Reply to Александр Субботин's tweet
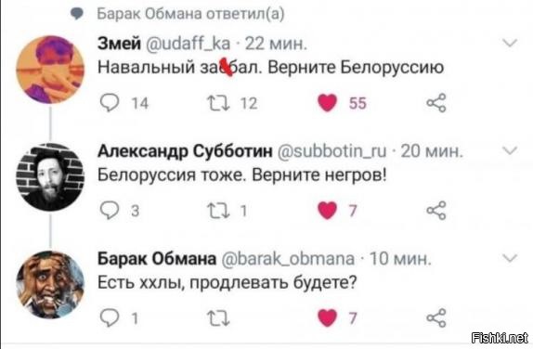533x349 pixels. click(x=110, y=211)
